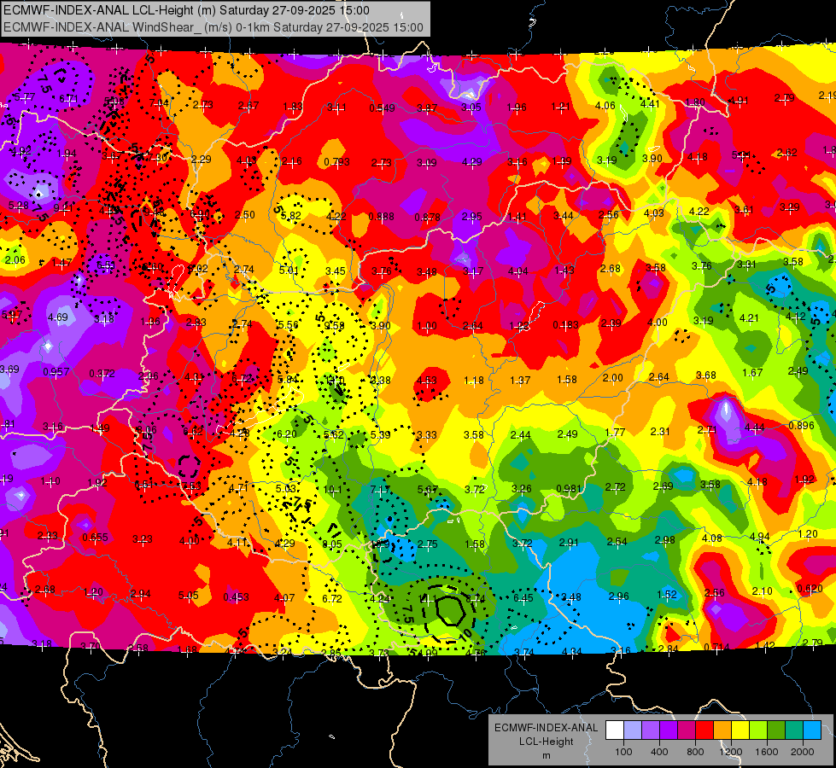
Task: Click the grid value '0.655'
Action: coord(96,538)
